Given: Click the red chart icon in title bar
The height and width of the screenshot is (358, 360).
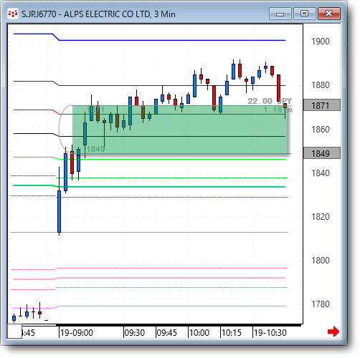Looking at the screenshot, I should [12, 14].
